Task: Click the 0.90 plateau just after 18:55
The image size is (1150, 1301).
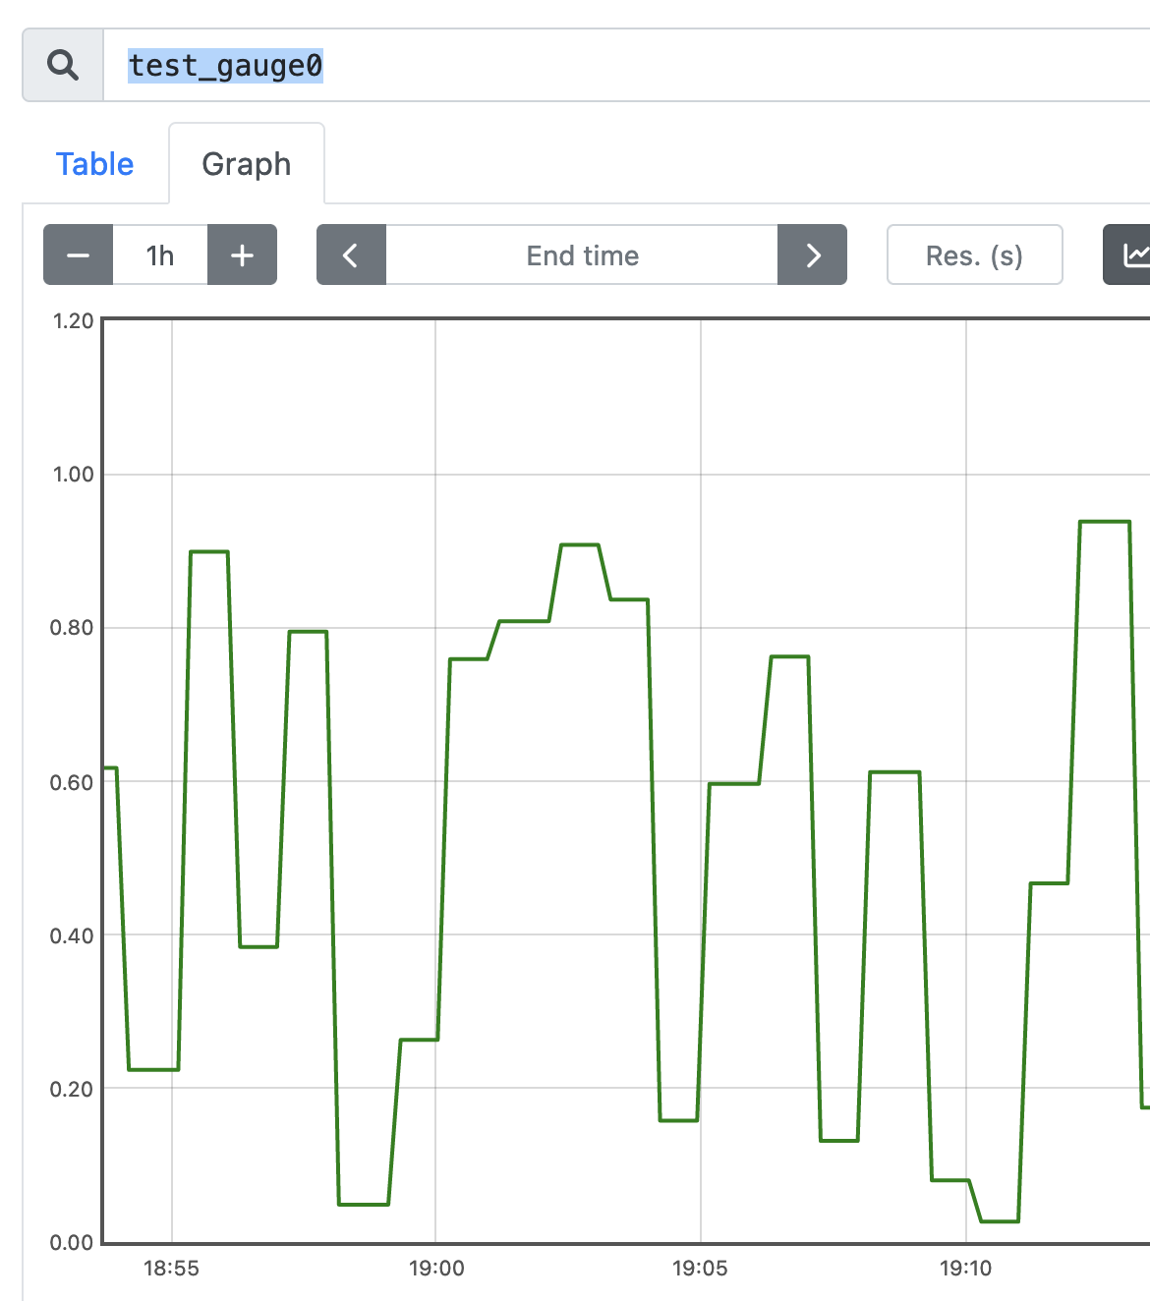Action: click(209, 552)
